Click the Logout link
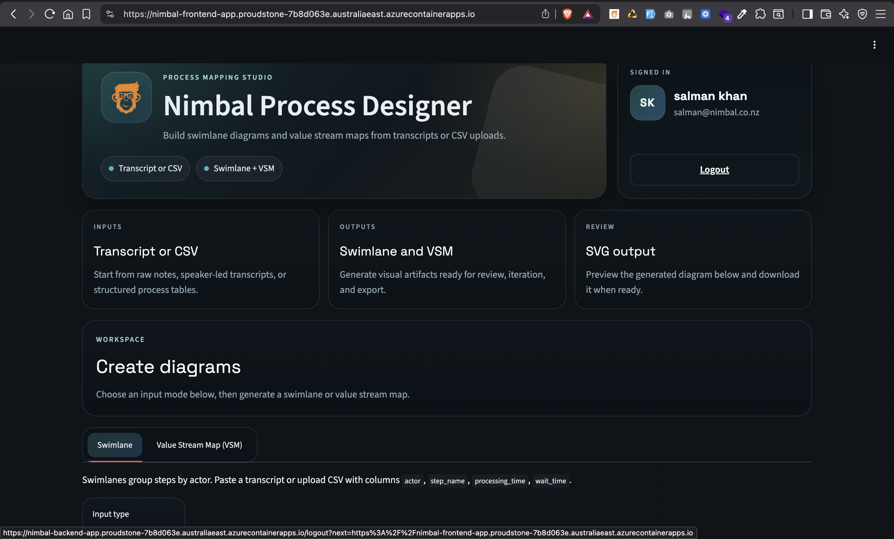The image size is (894, 539). coord(714,169)
